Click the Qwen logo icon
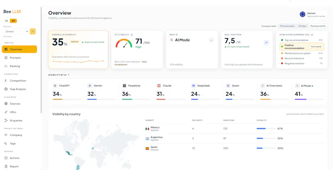 tap(228, 86)
